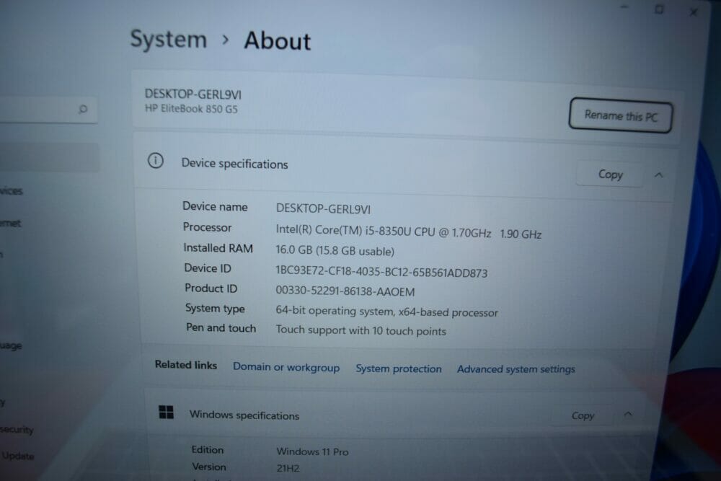The image size is (721, 481).
Task: Select the 64-bit operating system value
Action: point(386,312)
